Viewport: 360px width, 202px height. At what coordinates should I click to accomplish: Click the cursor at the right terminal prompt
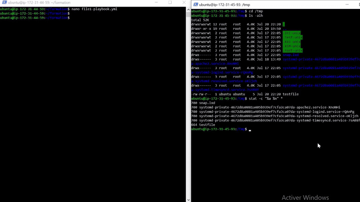(249, 130)
